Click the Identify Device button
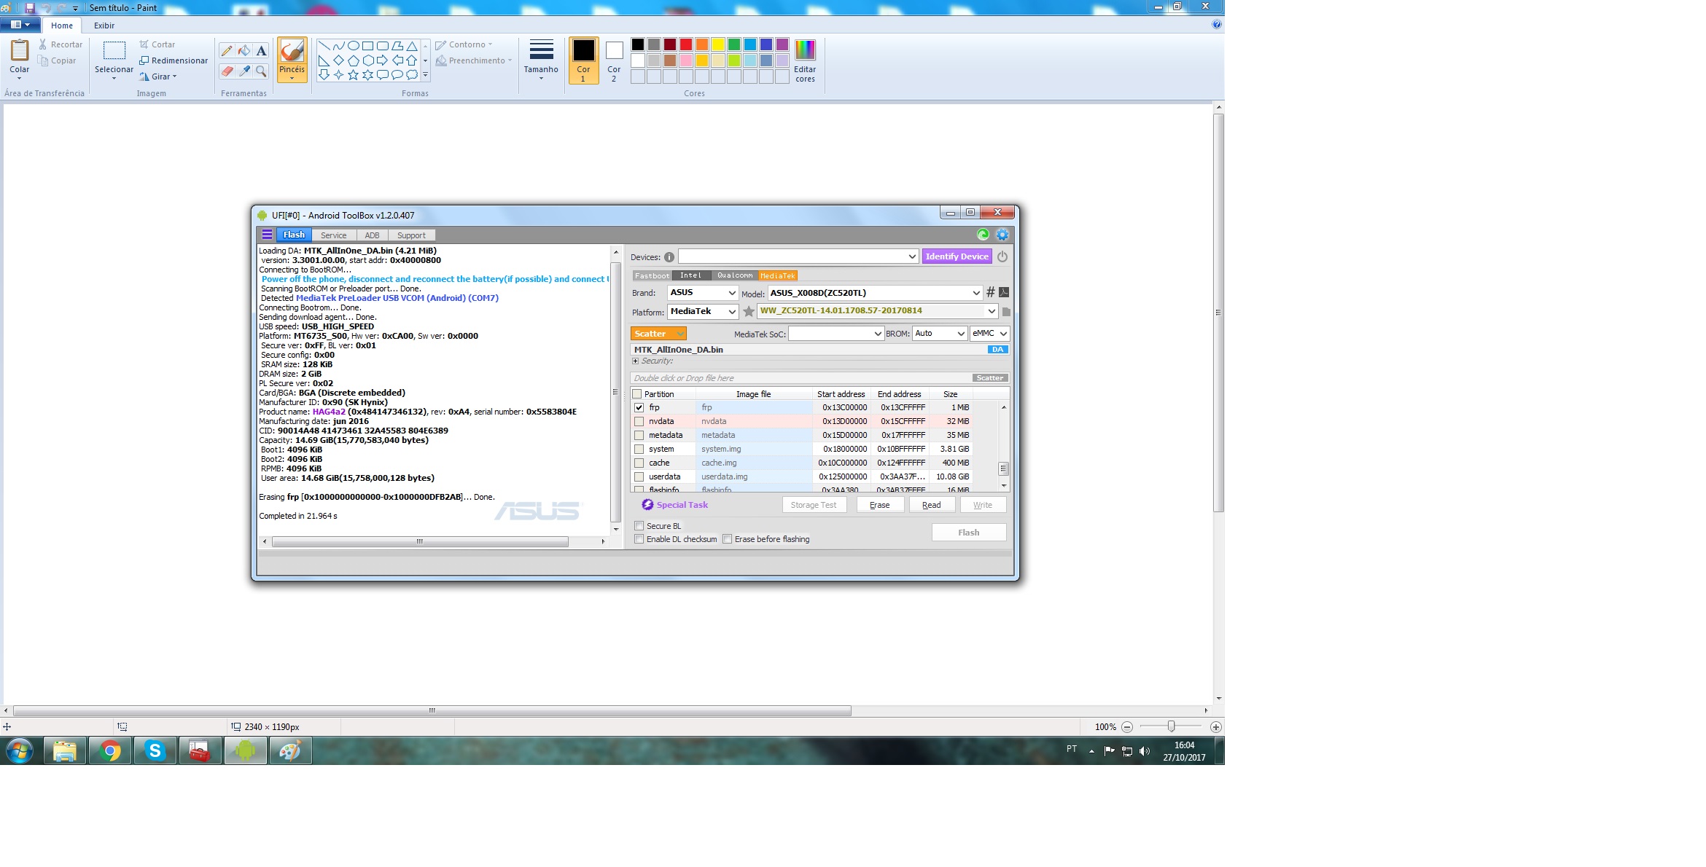This screenshot has height=867, width=1706. coord(957,256)
